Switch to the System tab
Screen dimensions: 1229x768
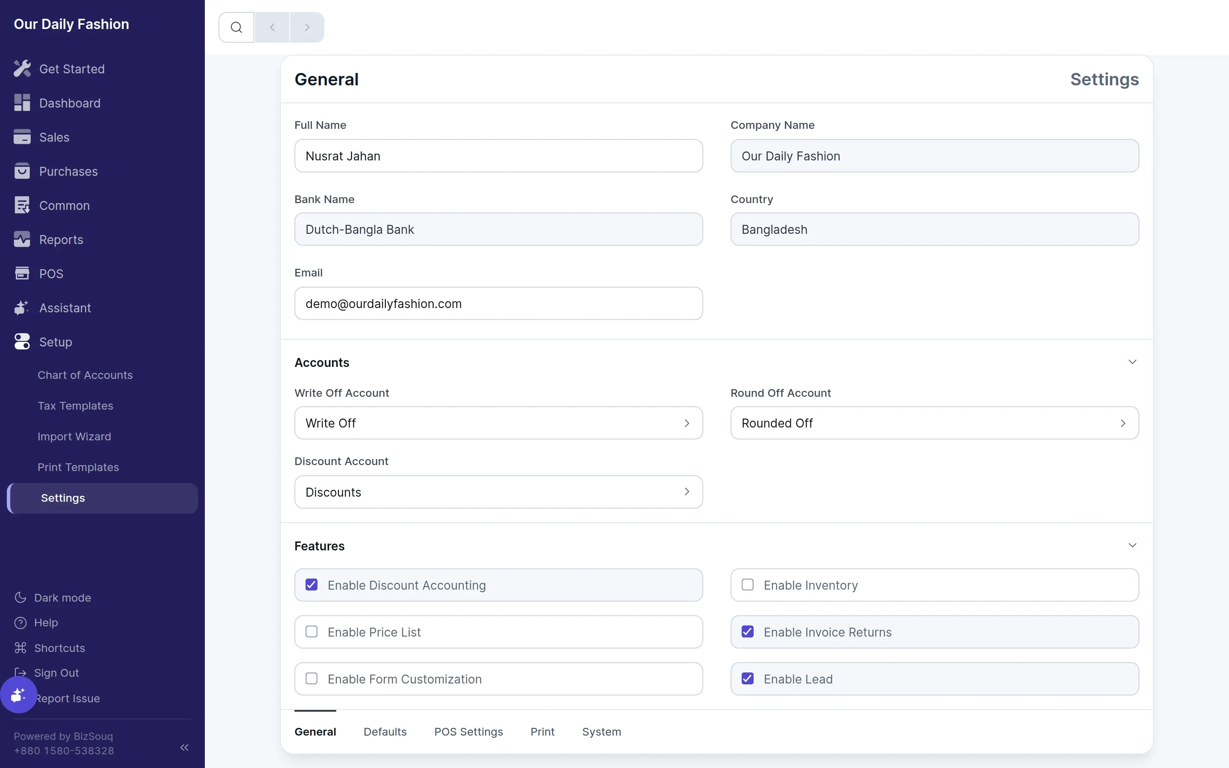[x=601, y=731]
